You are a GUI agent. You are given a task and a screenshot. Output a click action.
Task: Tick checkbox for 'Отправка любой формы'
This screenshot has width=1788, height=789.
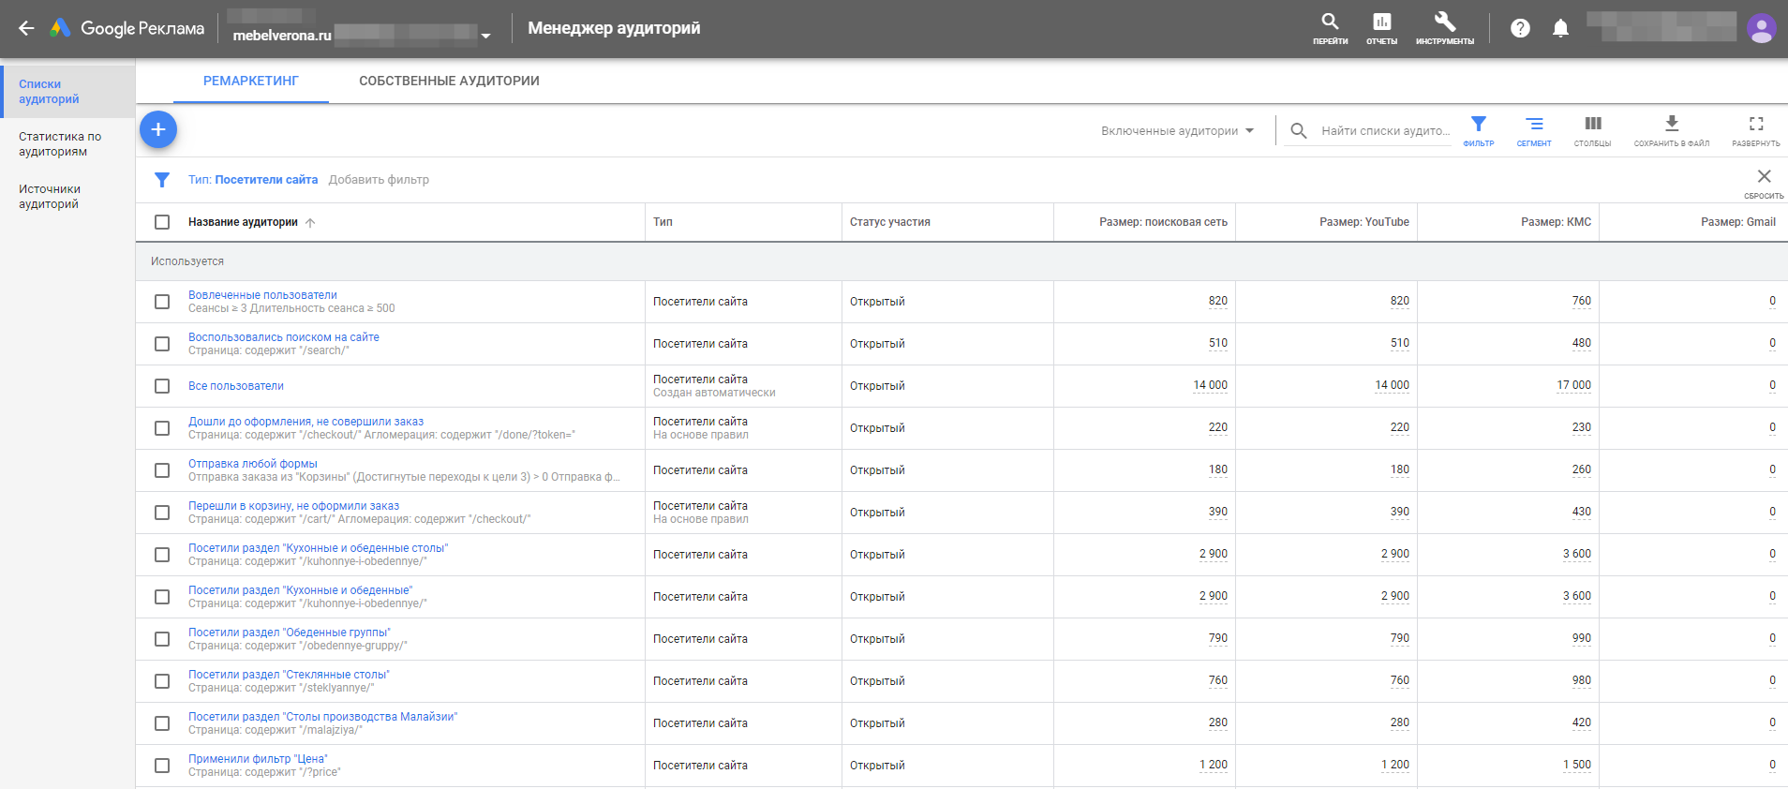point(162,470)
